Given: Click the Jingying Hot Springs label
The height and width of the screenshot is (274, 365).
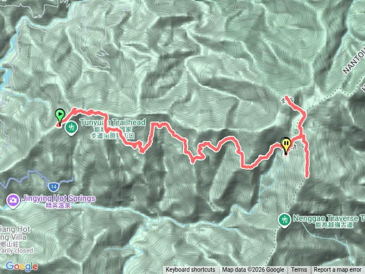Looking at the screenshot, I should pos(58,199).
